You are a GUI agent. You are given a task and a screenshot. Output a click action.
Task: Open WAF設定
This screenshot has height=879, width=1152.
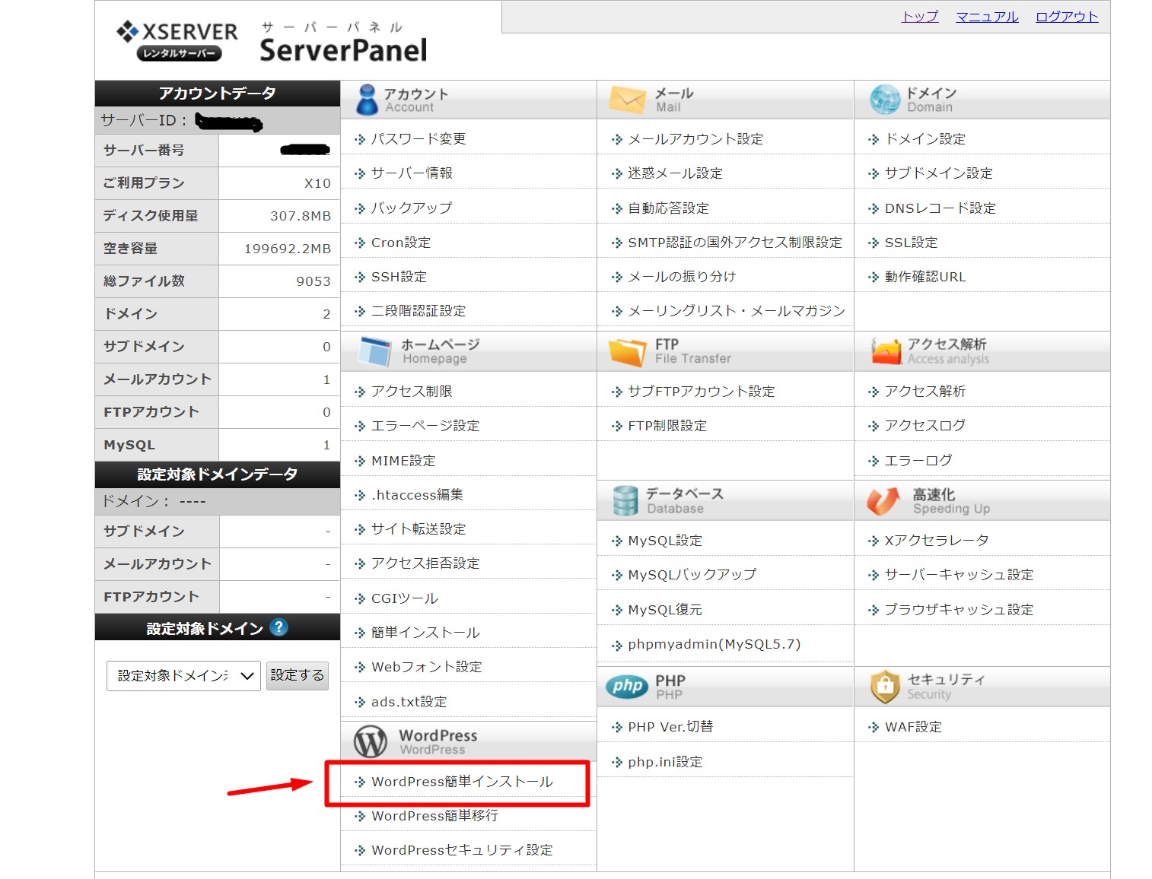click(913, 727)
